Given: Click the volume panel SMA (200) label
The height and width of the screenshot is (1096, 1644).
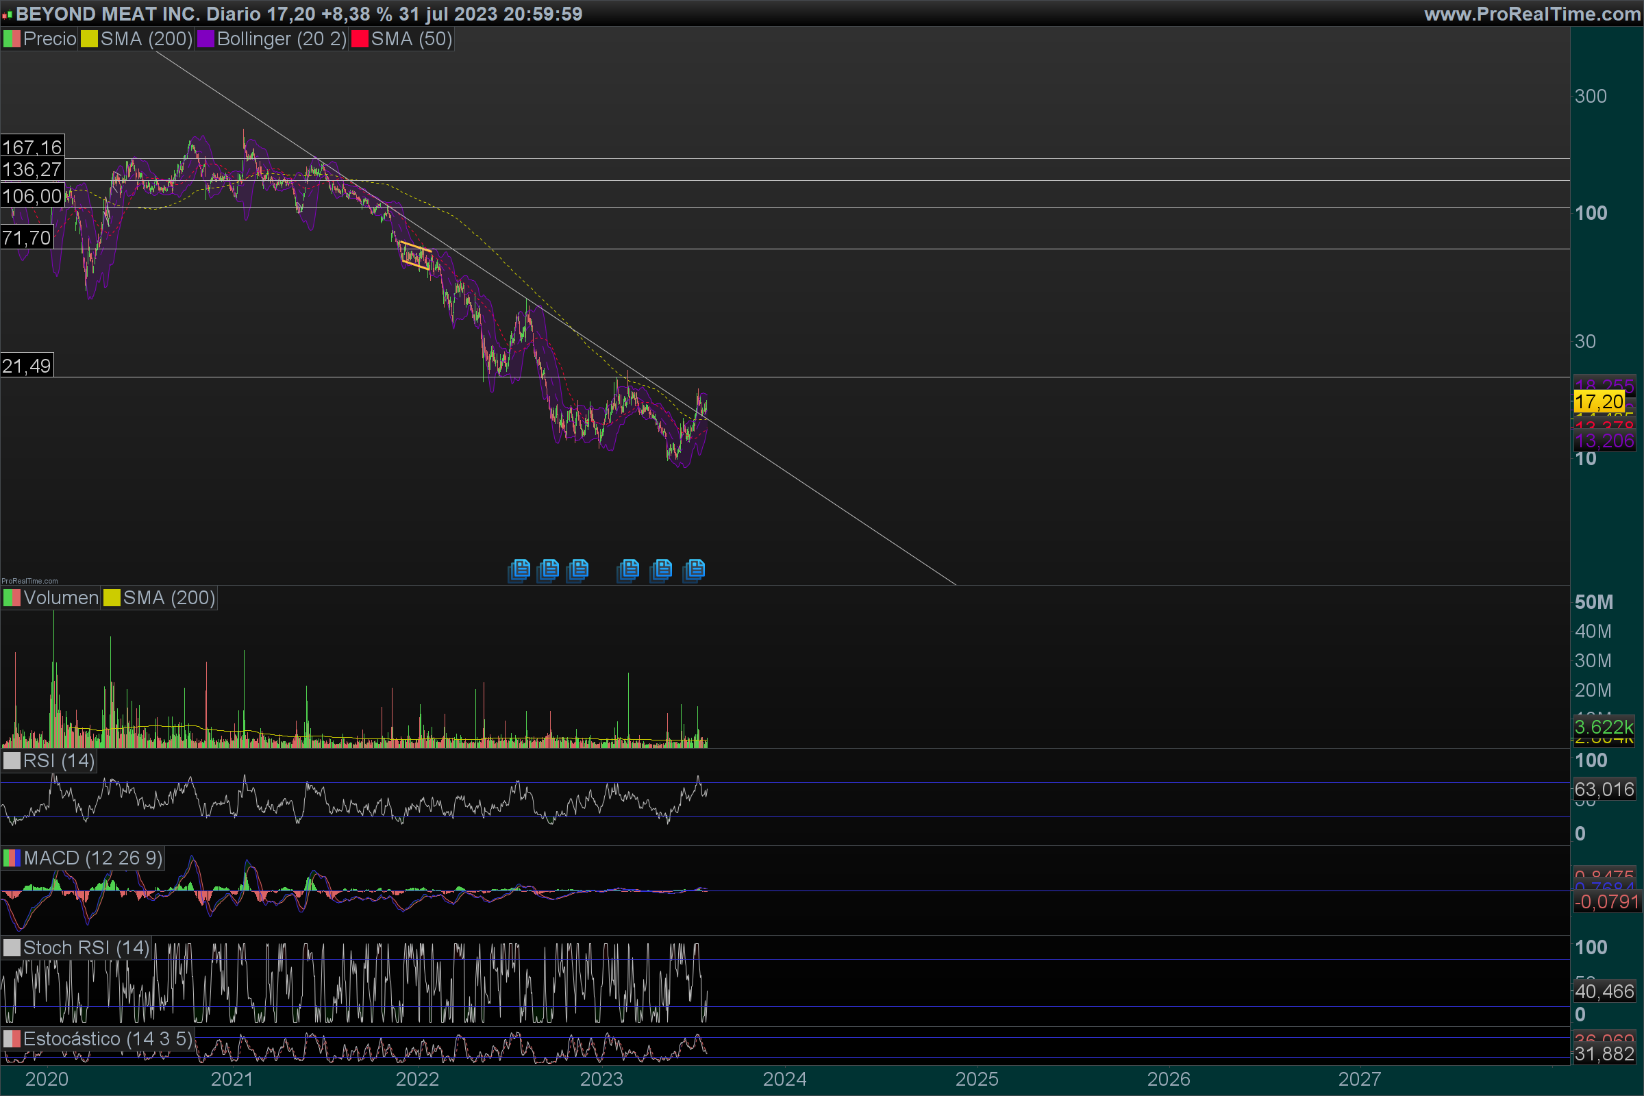Looking at the screenshot, I should click(x=169, y=598).
